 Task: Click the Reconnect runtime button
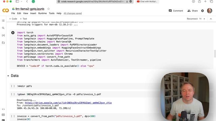pos(192,19)
